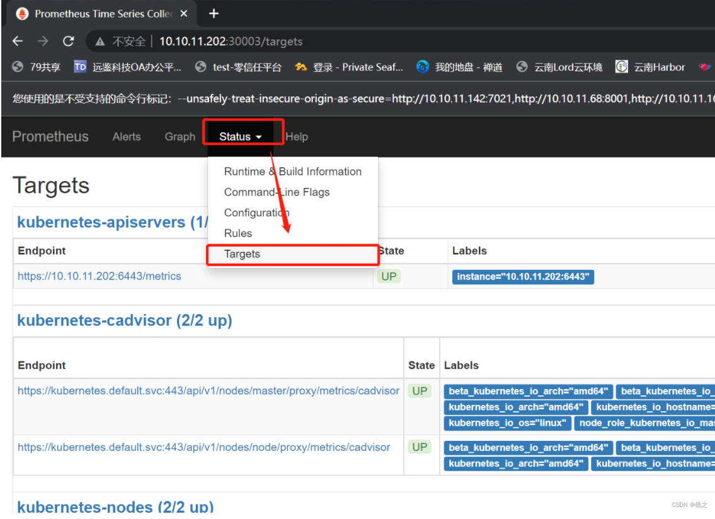Select Configuration from Status menu
The image size is (715, 519).
coord(293,213)
